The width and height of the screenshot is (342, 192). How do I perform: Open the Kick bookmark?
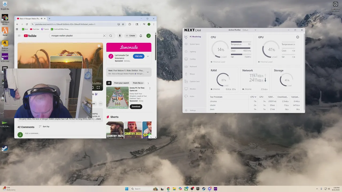[25, 29]
